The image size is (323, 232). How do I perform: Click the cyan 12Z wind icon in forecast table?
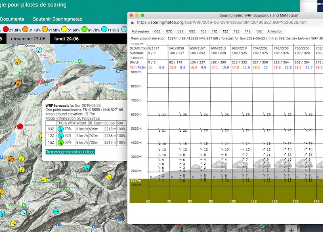(60, 136)
